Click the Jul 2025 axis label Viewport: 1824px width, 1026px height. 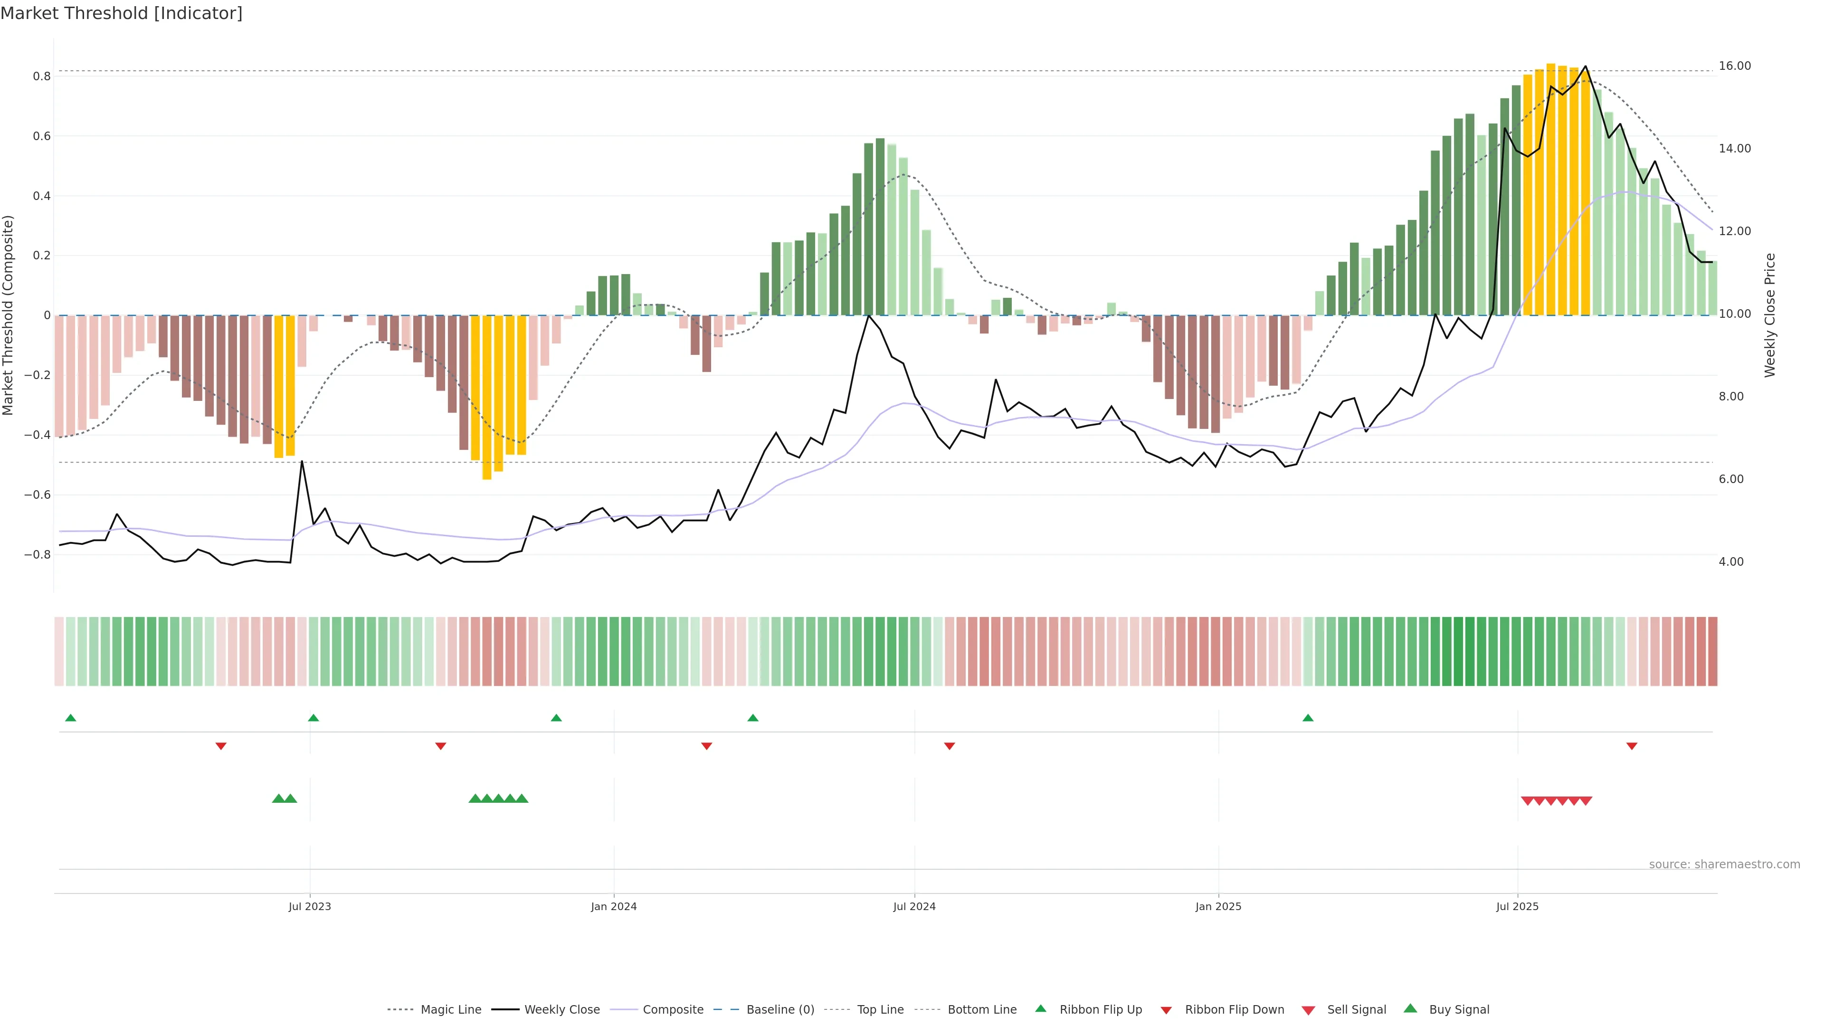[1518, 906]
